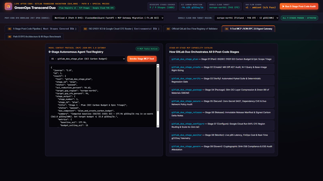Click the "duo_component" JSON line
The height and width of the screenshot is (181, 323).
point(86,111)
